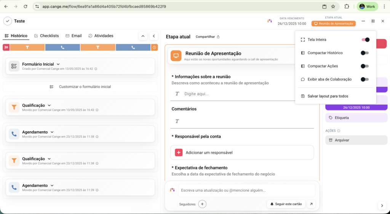Viewport: 390px width, 214px height.
Task: Bookmark this page with the star icon
Action: (x=333, y=6)
